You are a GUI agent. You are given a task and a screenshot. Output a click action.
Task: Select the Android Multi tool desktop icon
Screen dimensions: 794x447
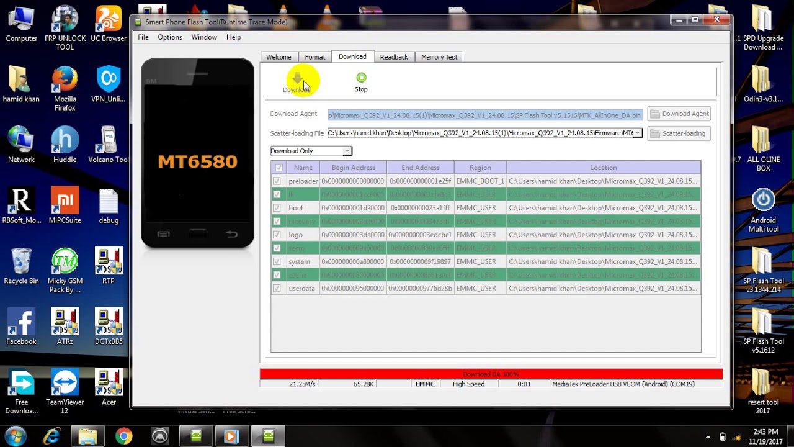point(763,211)
